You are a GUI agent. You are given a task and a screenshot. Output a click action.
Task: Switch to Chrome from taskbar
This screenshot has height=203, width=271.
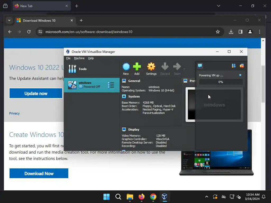[x=153, y=197]
